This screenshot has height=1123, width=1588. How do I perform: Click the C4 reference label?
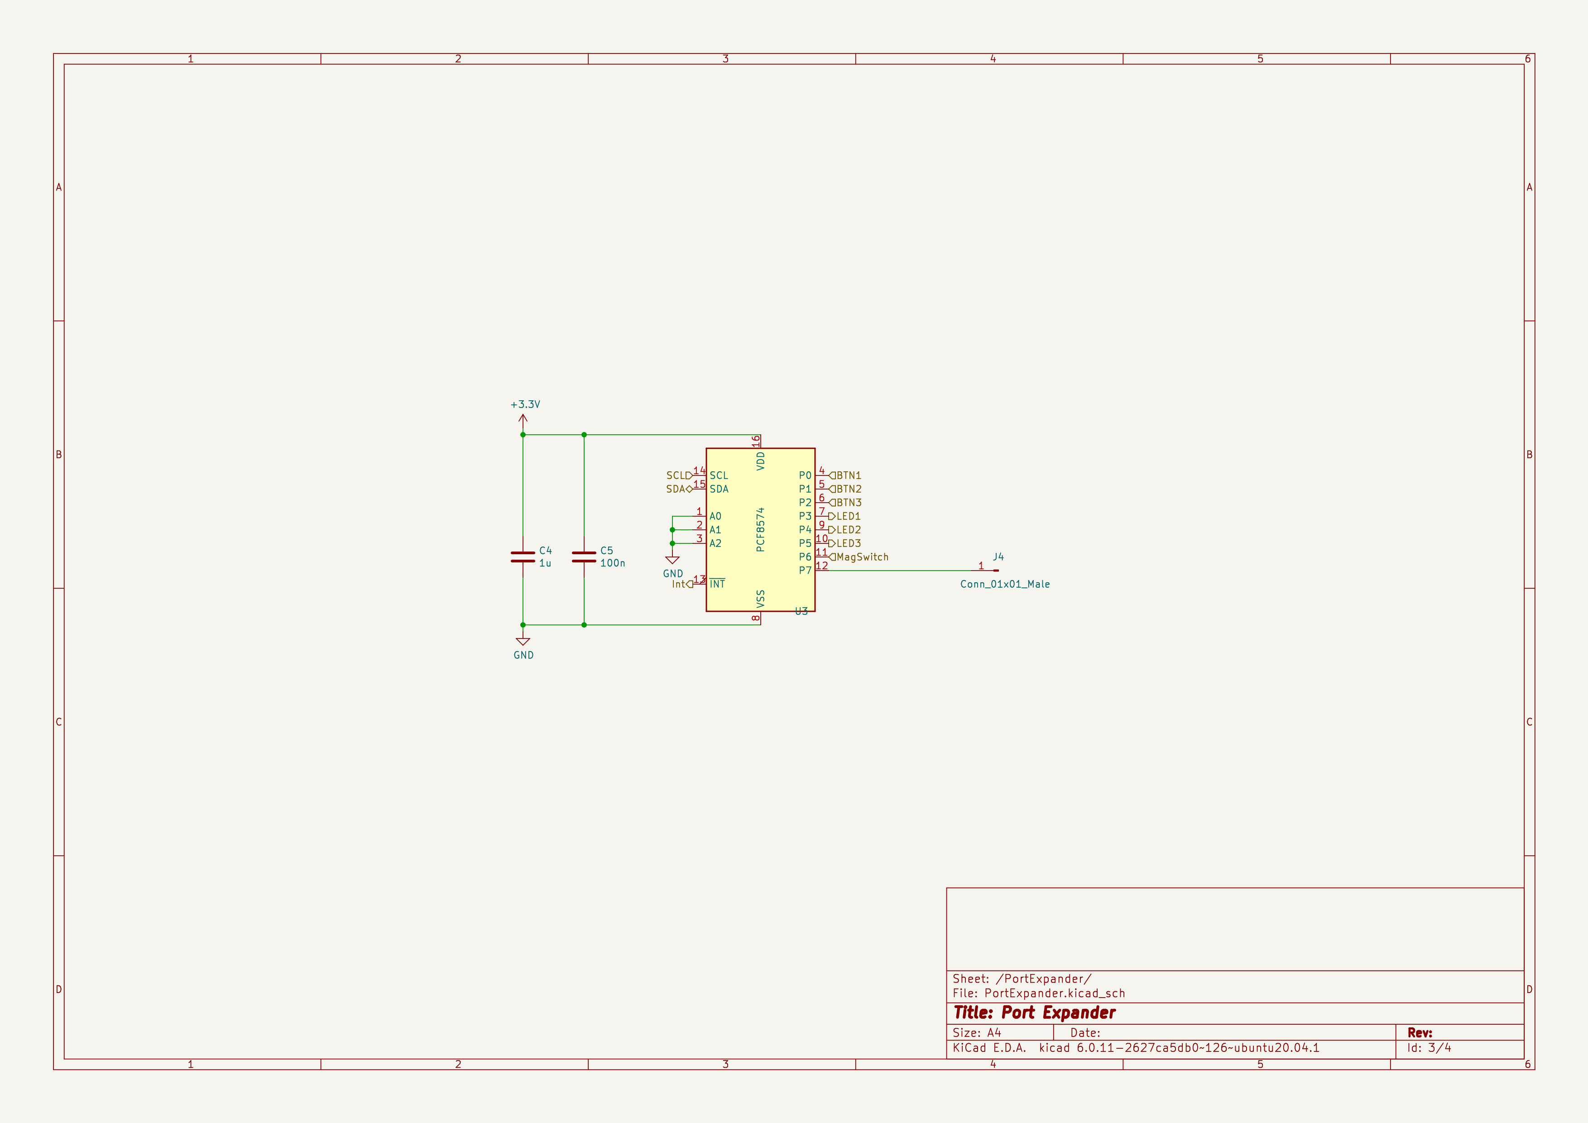click(546, 551)
